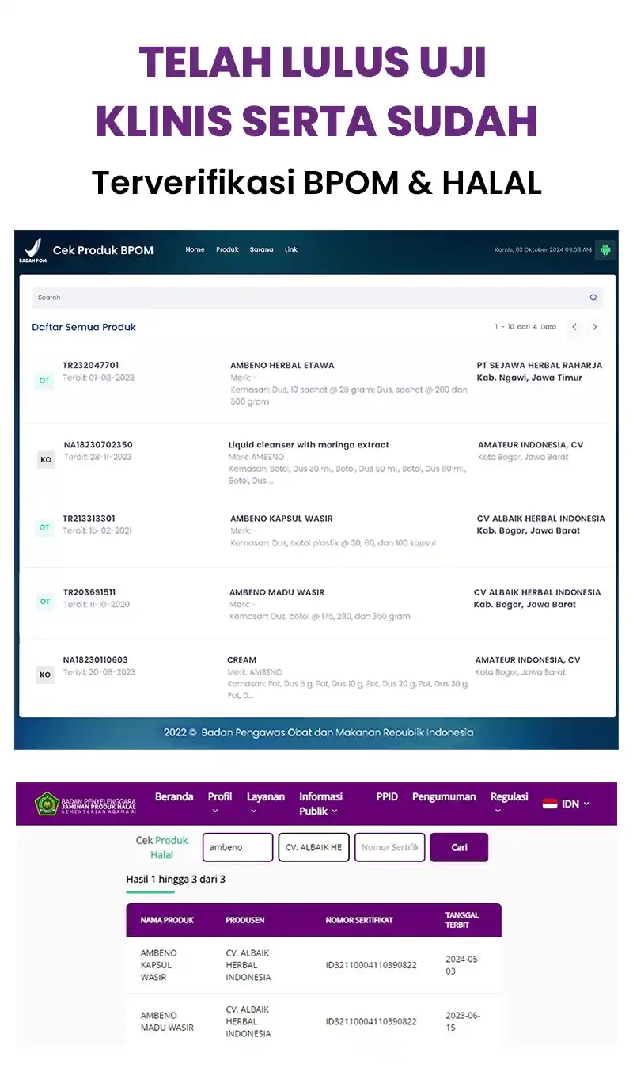This screenshot has height=1087, width=633.
Task: Focus the BPOM Search field
Action: pos(317,298)
